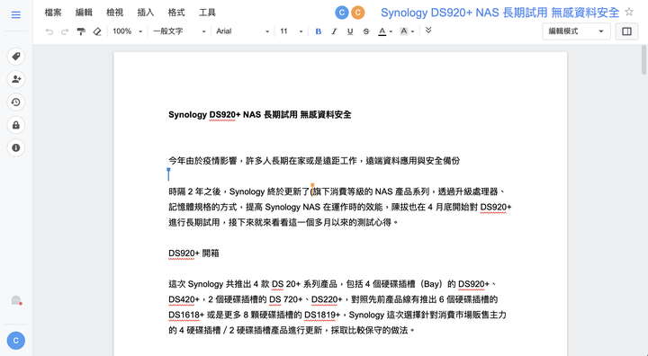
Task: Toggle underline formatting
Action: point(350,31)
